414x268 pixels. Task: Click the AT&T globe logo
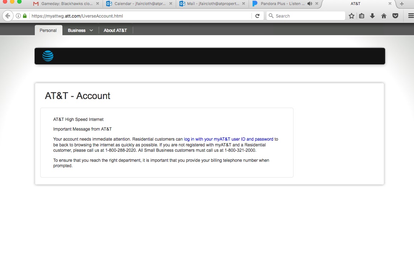[48, 56]
